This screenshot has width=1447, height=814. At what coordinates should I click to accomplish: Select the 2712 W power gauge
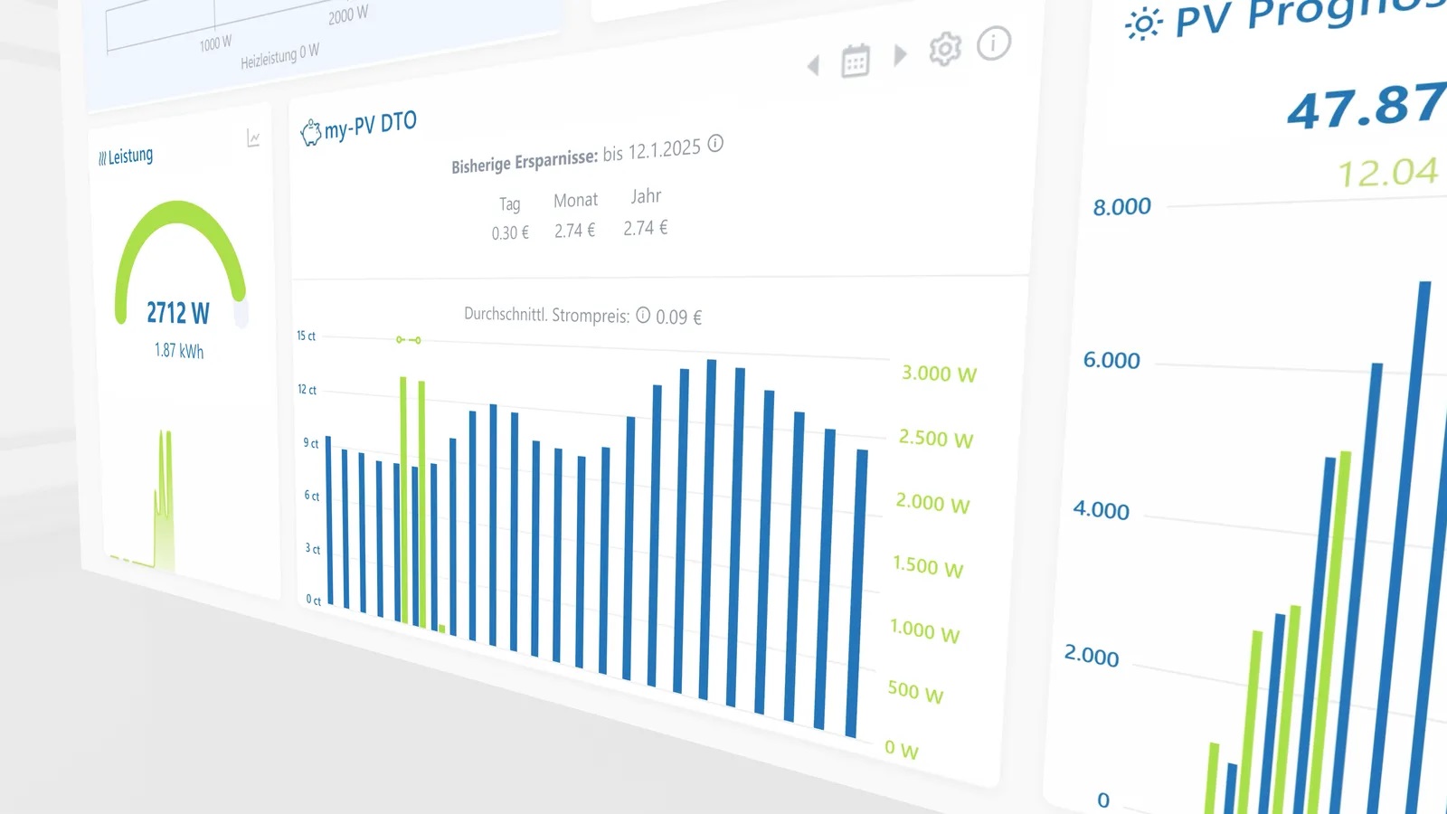[180, 265]
